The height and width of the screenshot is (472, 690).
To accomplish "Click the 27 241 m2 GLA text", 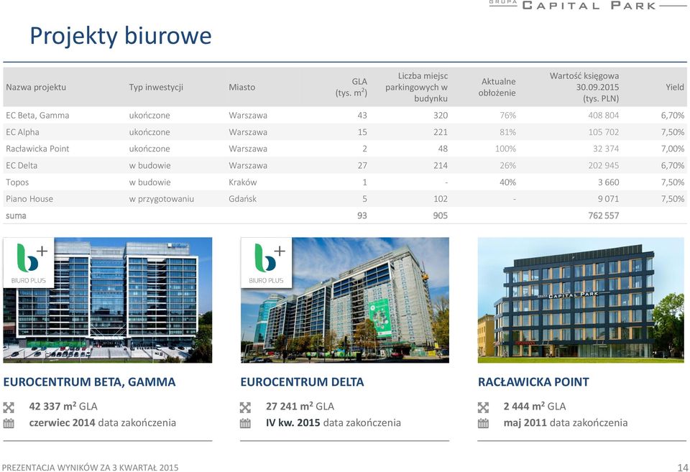I will (300, 407).
